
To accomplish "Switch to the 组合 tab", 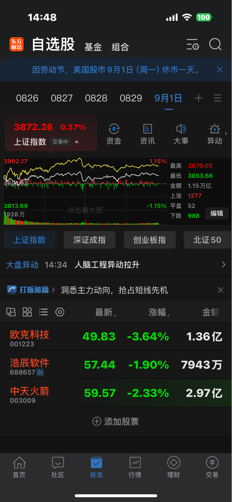I will click(120, 47).
